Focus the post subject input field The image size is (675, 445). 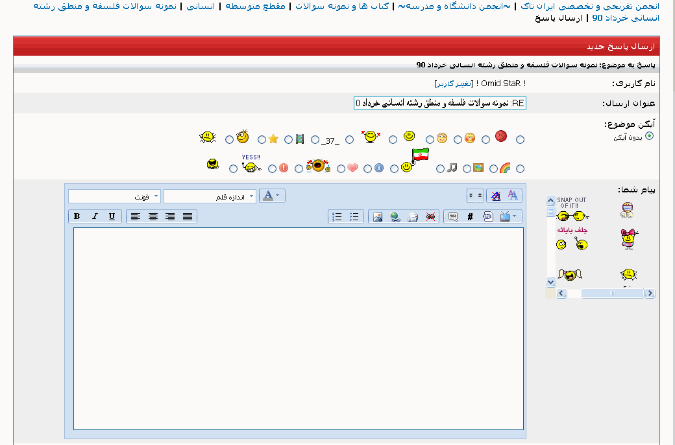(440, 103)
